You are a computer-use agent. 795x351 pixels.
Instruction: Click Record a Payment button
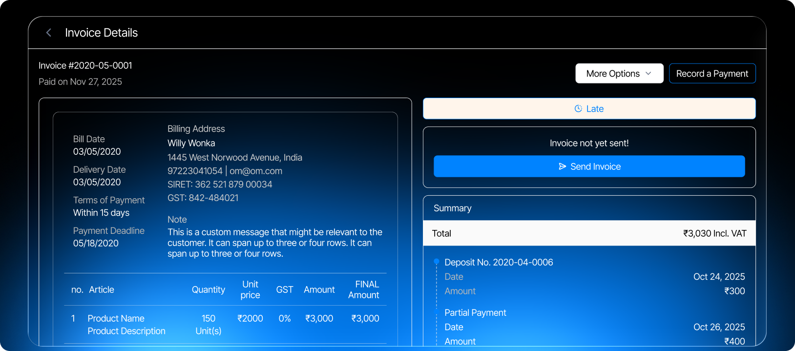click(711, 74)
